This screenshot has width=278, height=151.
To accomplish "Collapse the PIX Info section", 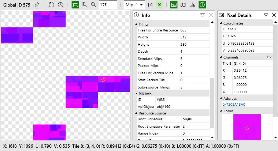I will pos(136,94).
